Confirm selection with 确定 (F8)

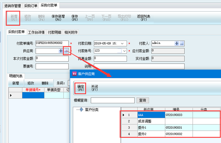coord(80,88)
